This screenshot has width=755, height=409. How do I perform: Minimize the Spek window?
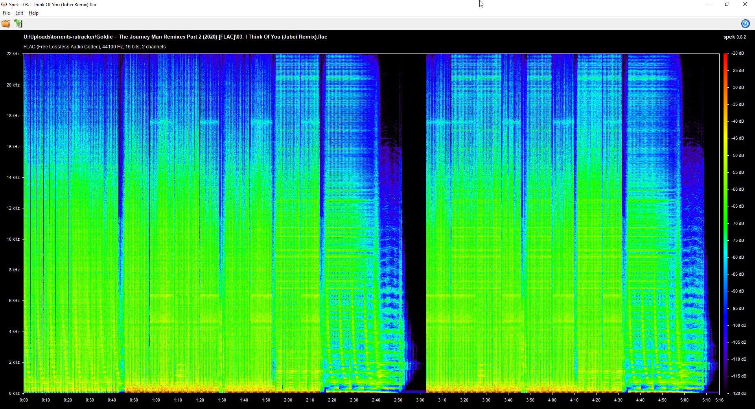tap(709, 4)
